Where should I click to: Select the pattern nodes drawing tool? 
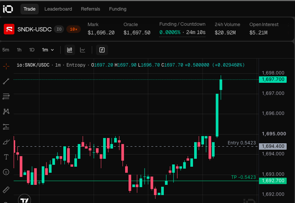(x=6, y=111)
